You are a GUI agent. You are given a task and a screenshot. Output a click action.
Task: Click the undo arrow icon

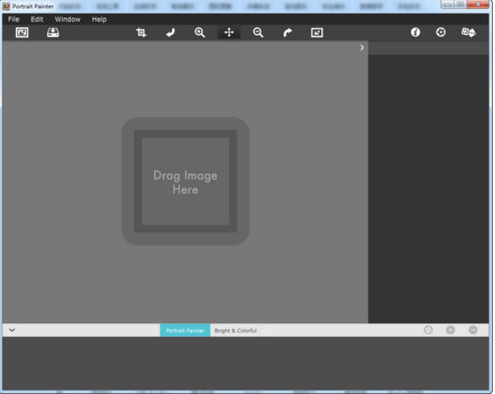tap(170, 33)
